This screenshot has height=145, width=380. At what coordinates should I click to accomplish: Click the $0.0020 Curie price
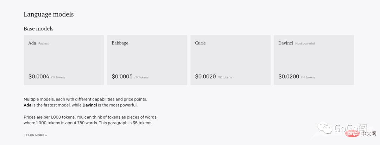tap(205, 76)
